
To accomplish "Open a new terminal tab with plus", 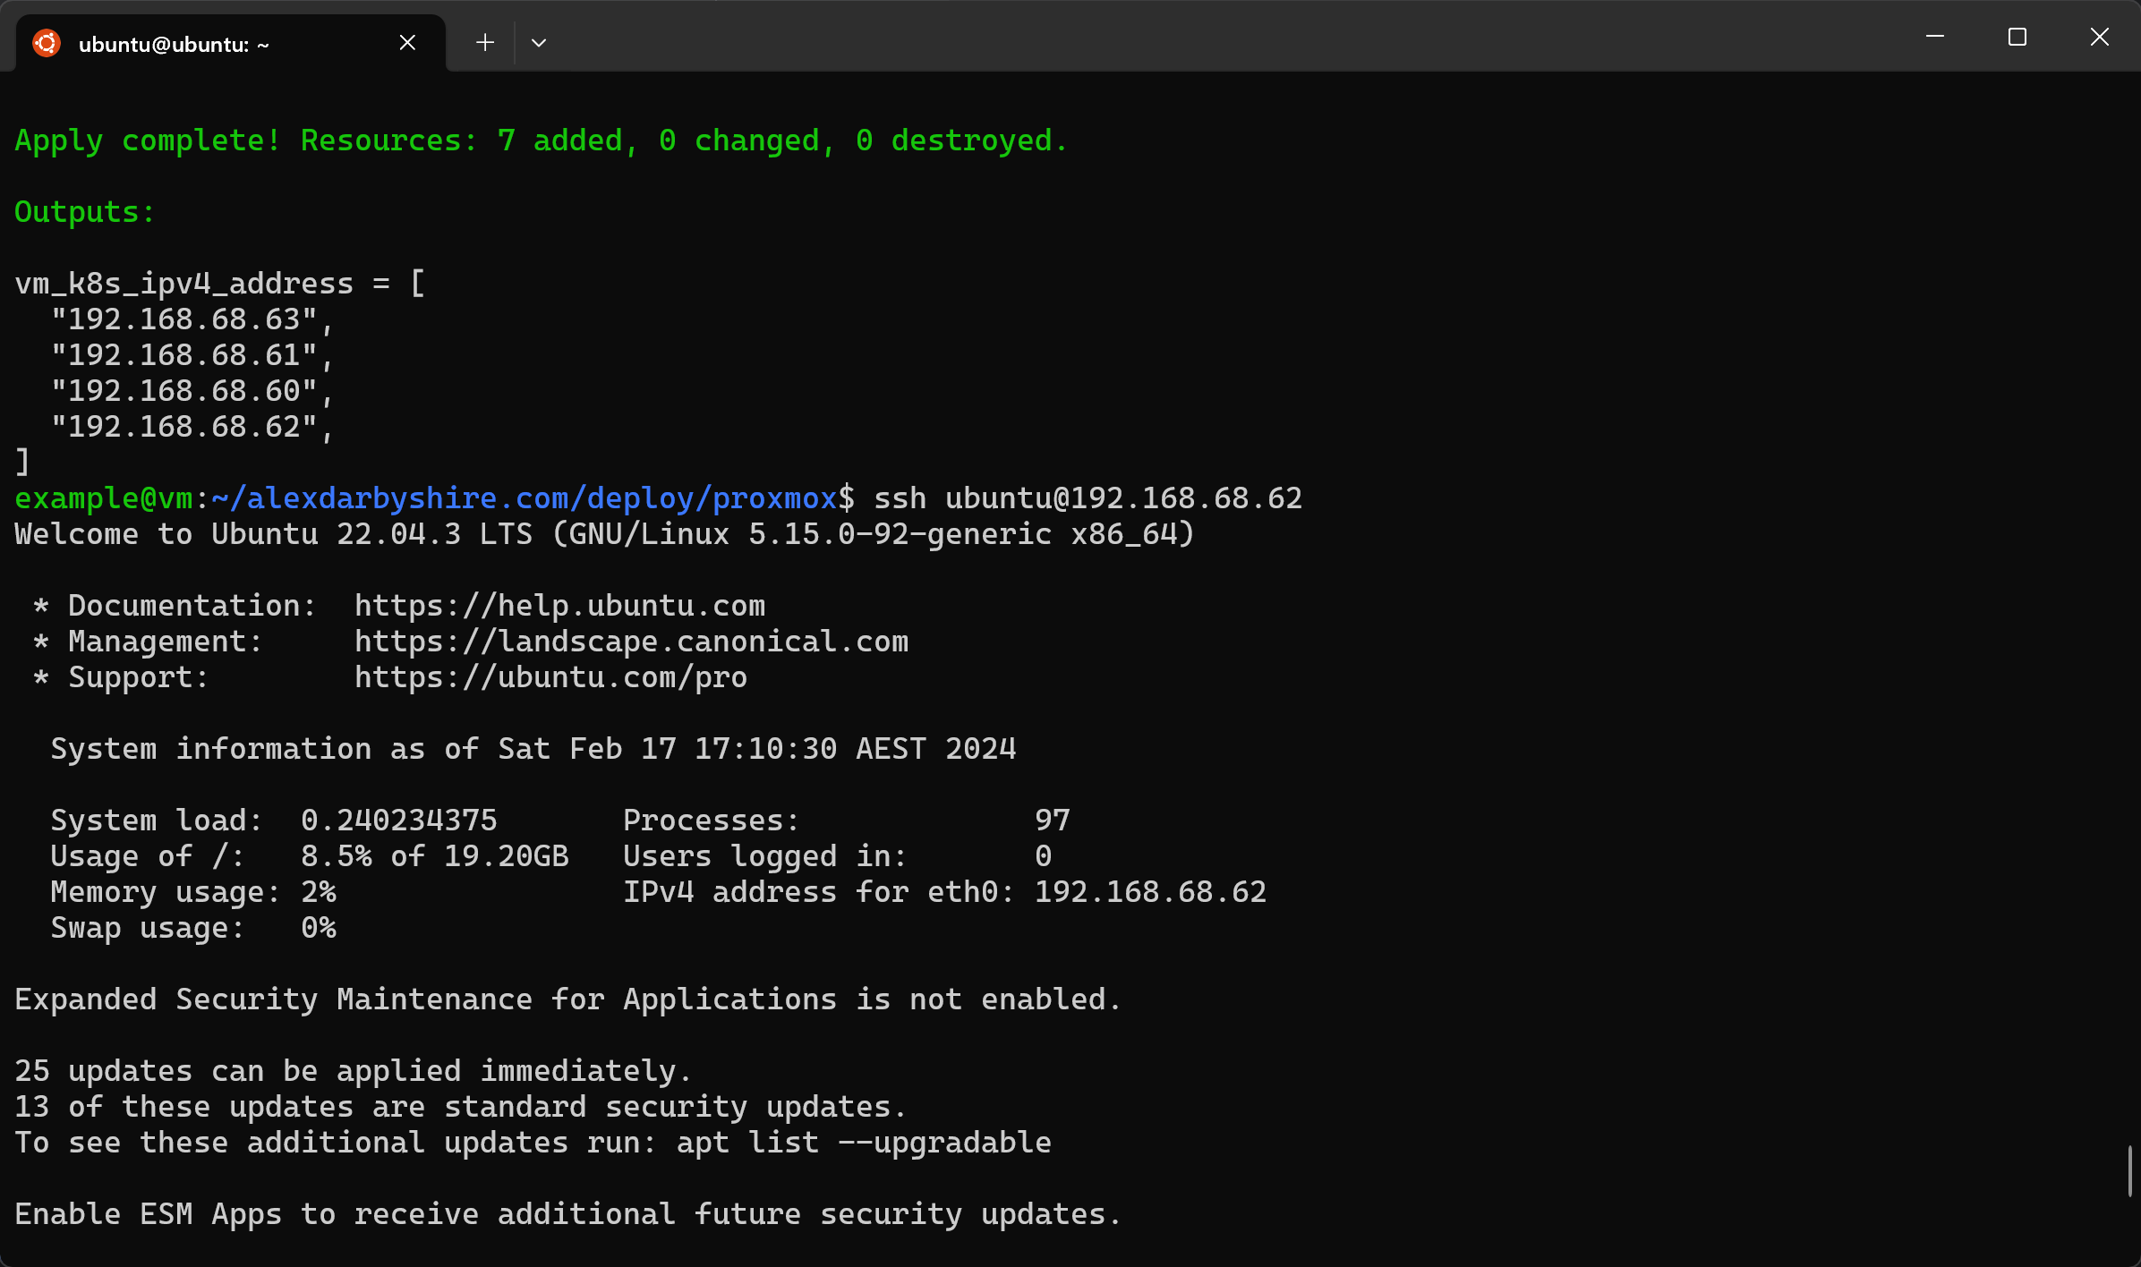I will (485, 42).
